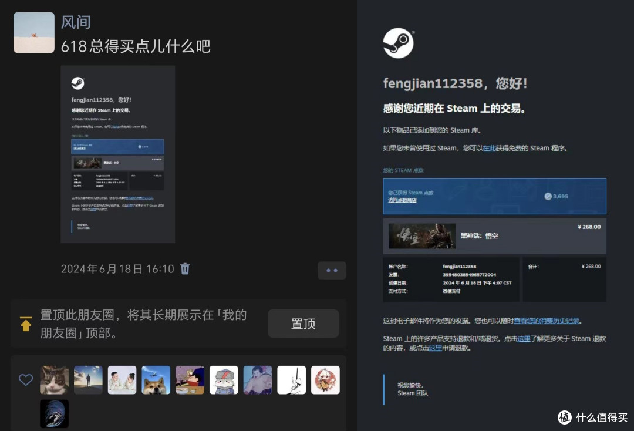Open the dark blue wave avatar in likes
This screenshot has height=431, width=634.
tap(54, 414)
